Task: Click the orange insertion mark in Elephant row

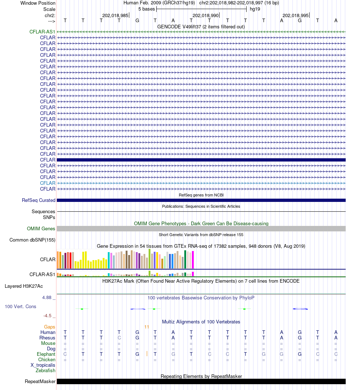Action: (147, 354)
